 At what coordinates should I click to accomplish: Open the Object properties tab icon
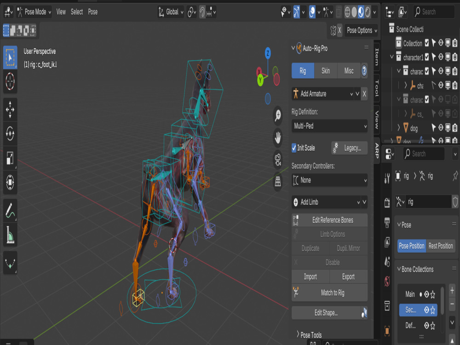387,331
